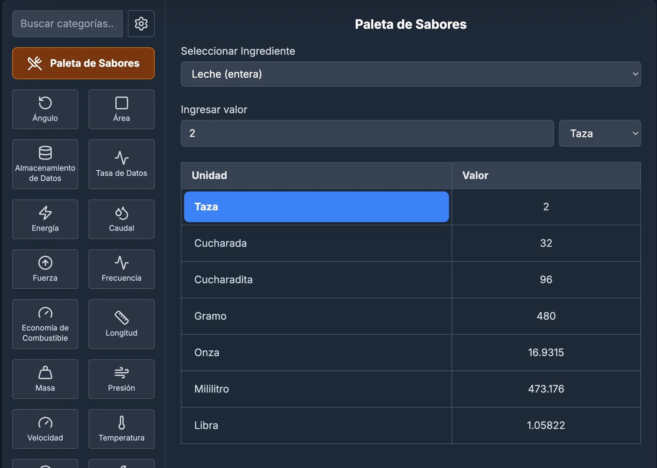Open the Caudal droplet category
Image resolution: width=657 pixels, height=468 pixels.
121,219
